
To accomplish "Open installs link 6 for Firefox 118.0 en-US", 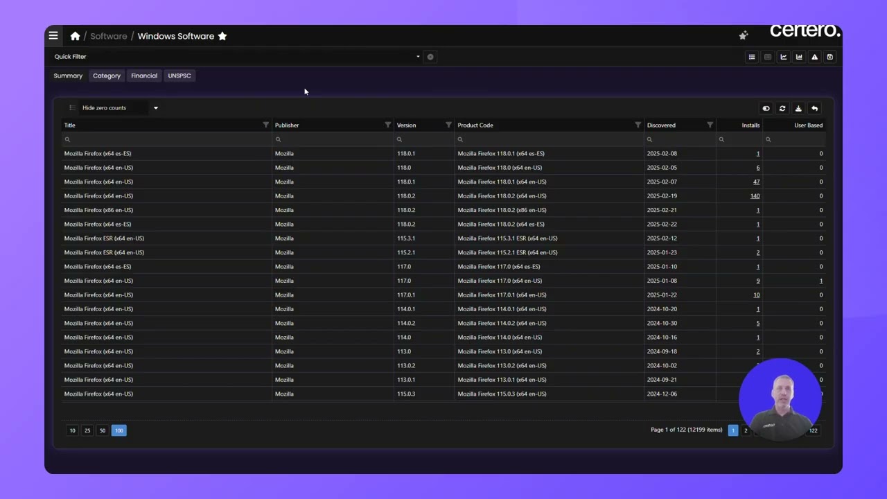I will 757,168.
